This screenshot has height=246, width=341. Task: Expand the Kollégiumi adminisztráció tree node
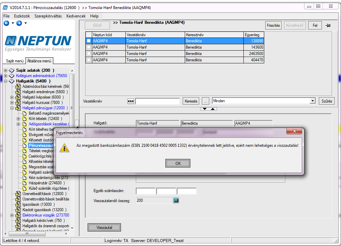(5, 76)
